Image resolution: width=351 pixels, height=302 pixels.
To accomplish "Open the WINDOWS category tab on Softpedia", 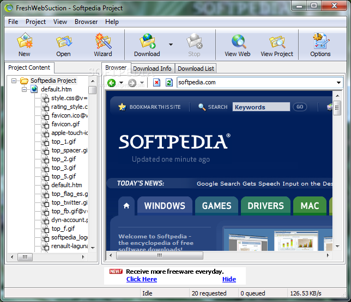I will 165,206.
